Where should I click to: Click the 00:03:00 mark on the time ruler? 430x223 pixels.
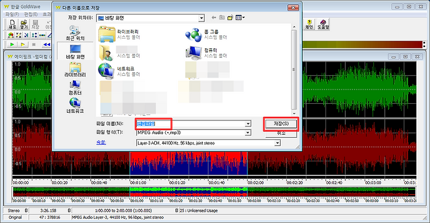click(373, 182)
